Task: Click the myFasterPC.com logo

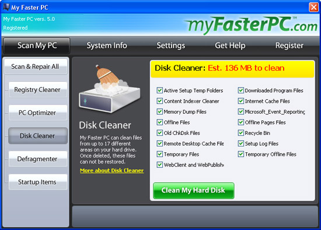Action: pyautogui.click(x=251, y=26)
